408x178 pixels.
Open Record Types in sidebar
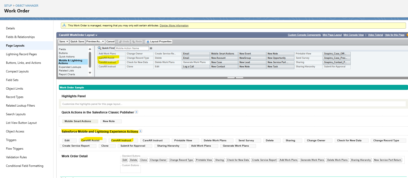pyautogui.click(x=14, y=97)
